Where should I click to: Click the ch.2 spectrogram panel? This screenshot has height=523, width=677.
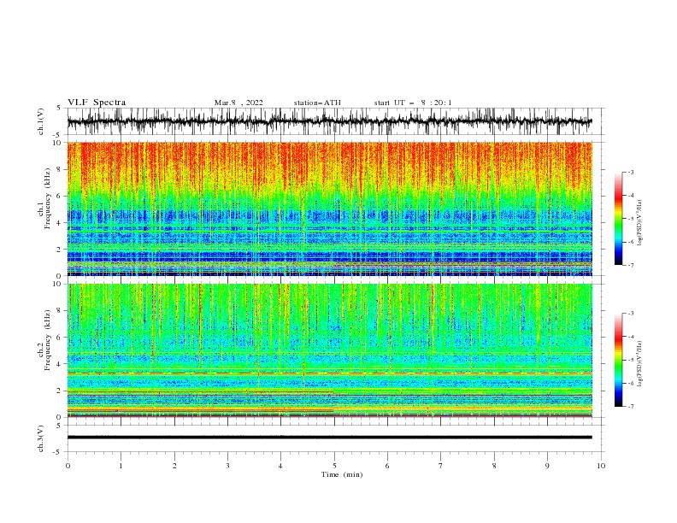coord(329,350)
